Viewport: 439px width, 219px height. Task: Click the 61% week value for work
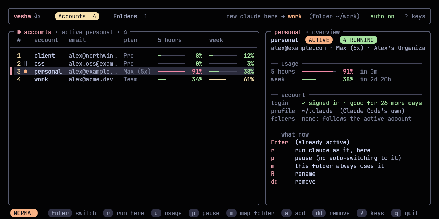[x=249, y=79]
